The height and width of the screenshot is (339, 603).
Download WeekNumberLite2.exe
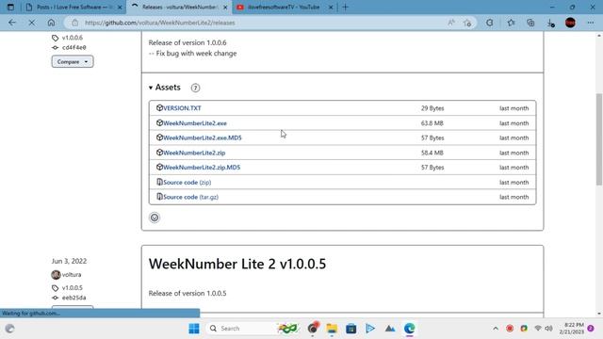195,123
